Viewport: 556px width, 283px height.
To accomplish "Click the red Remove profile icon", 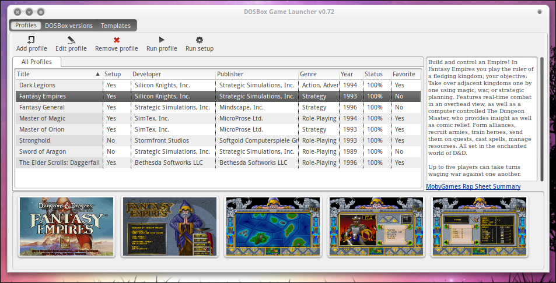I will [x=116, y=40].
